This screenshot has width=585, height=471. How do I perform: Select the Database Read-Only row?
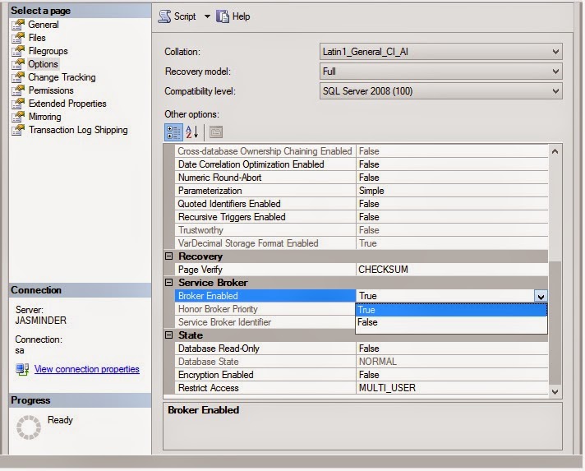pos(362,349)
